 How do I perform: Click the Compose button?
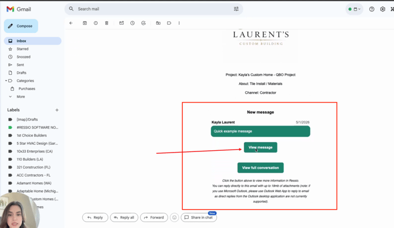tap(21, 26)
